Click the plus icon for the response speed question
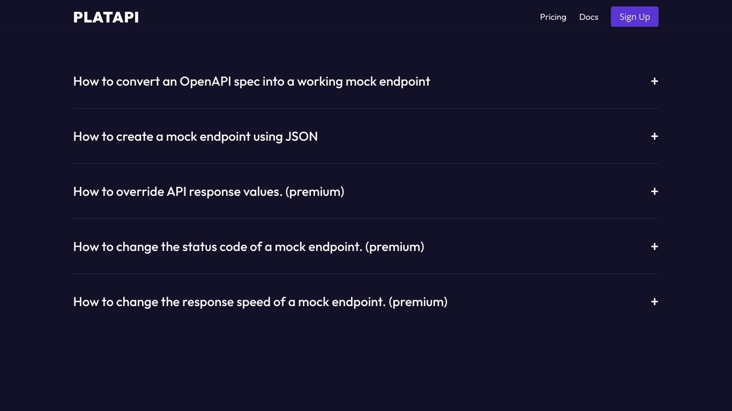Image resolution: width=732 pixels, height=411 pixels. pos(654,302)
